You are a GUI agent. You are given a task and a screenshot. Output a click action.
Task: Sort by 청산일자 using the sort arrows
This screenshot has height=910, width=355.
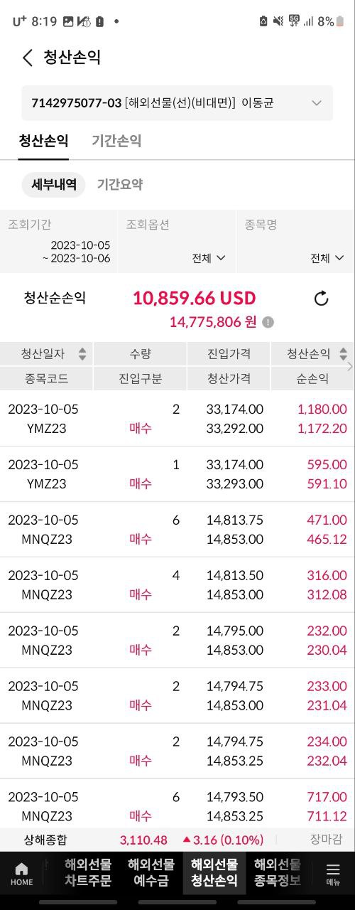pyautogui.click(x=82, y=354)
